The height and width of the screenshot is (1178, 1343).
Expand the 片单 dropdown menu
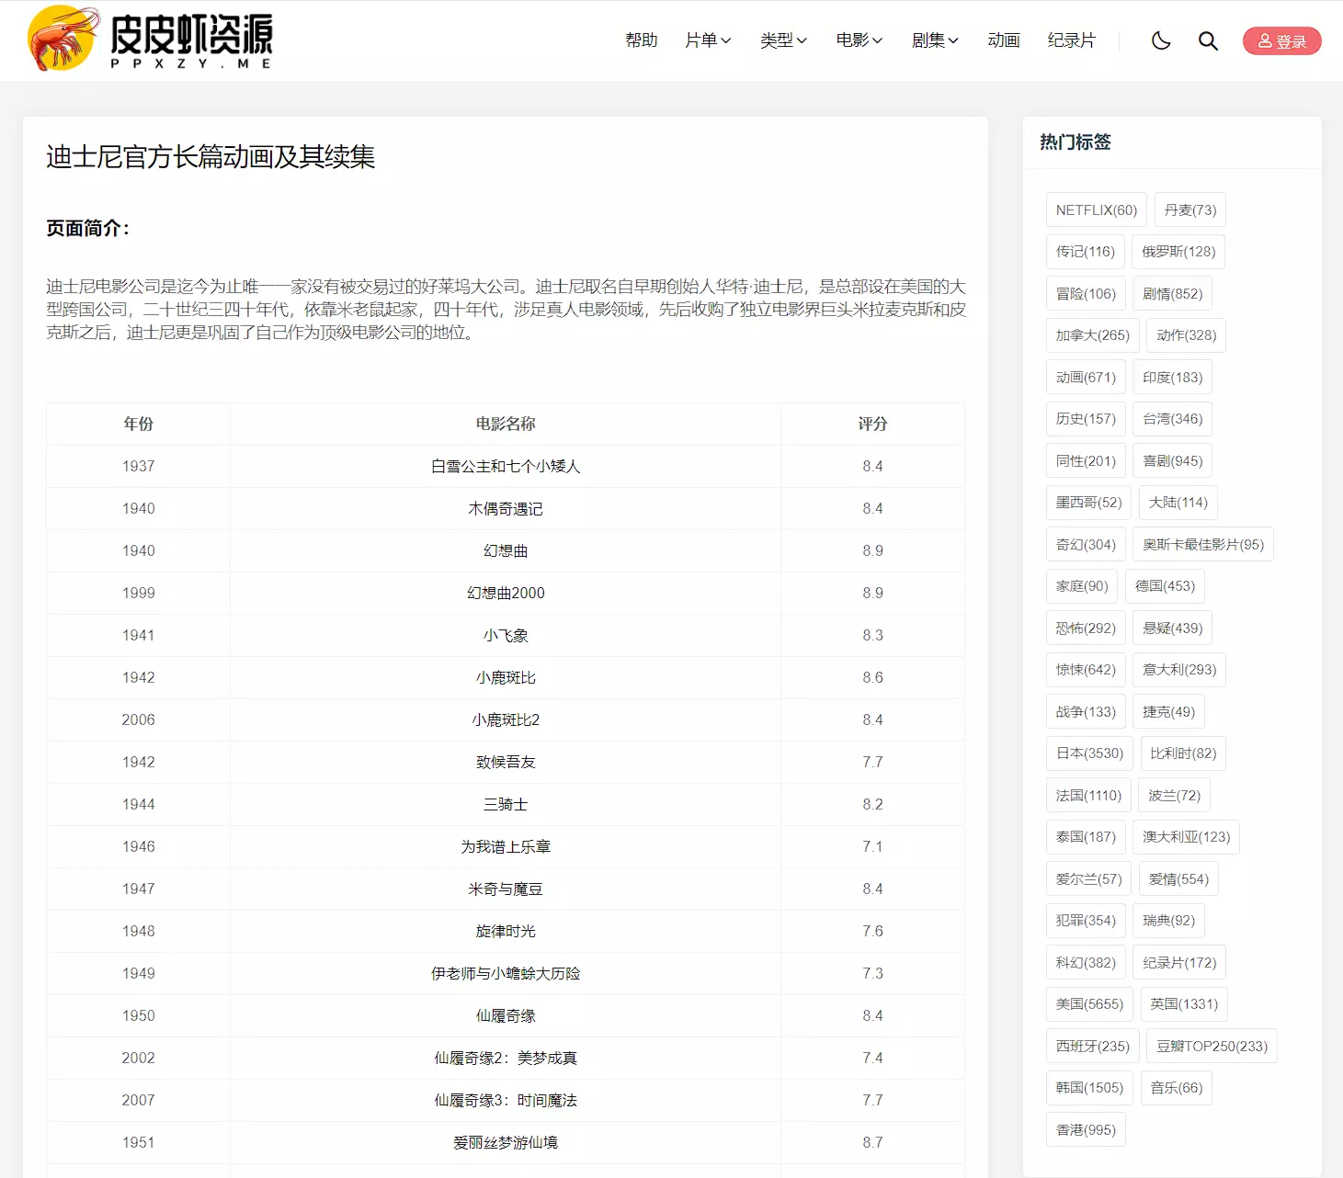pyautogui.click(x=708, y=40)
